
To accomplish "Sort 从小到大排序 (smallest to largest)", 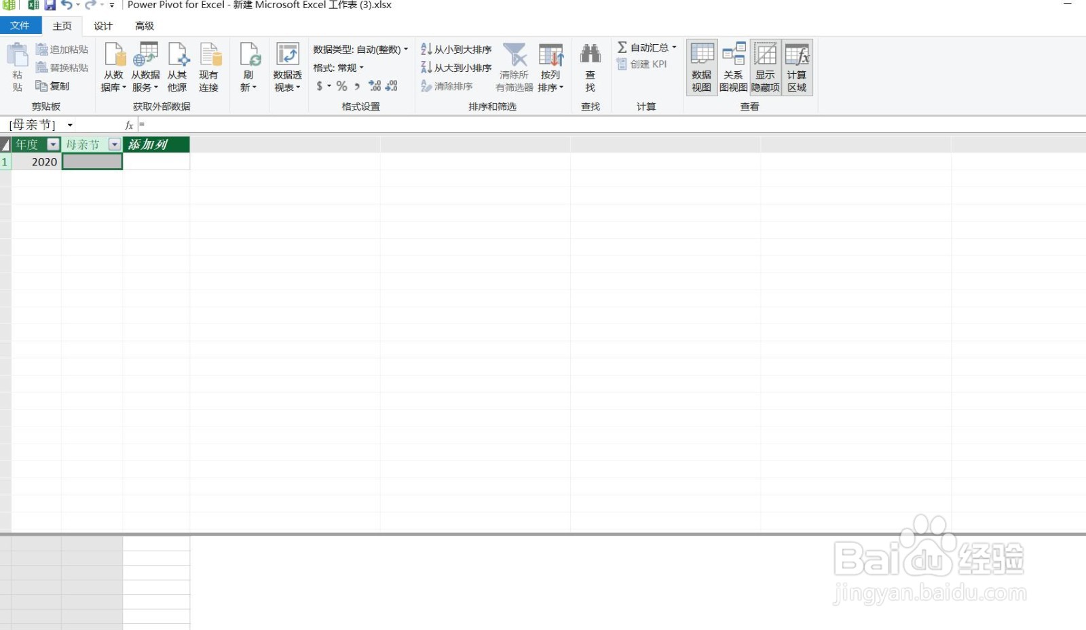I will tap(456, 50).
